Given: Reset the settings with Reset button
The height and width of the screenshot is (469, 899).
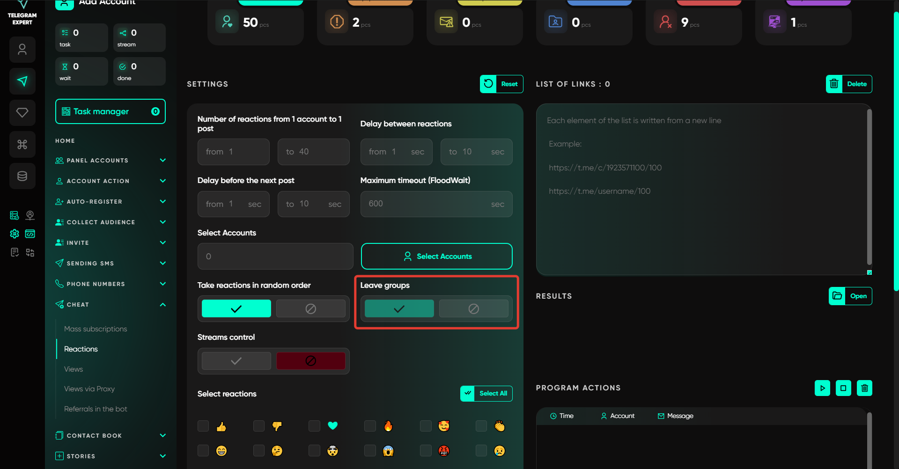Looking at the screenshot, I should (x=501, y=84).
